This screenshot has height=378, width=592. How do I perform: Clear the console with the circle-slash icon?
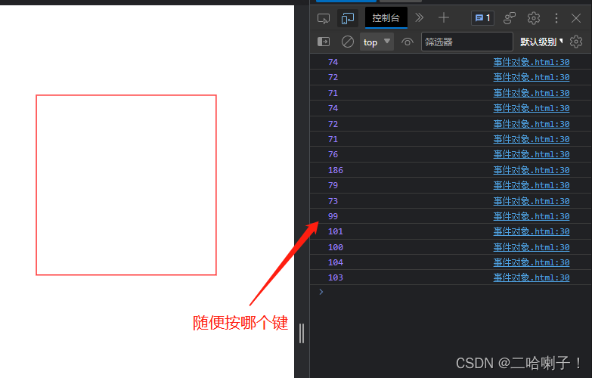(x=347, y=42)
